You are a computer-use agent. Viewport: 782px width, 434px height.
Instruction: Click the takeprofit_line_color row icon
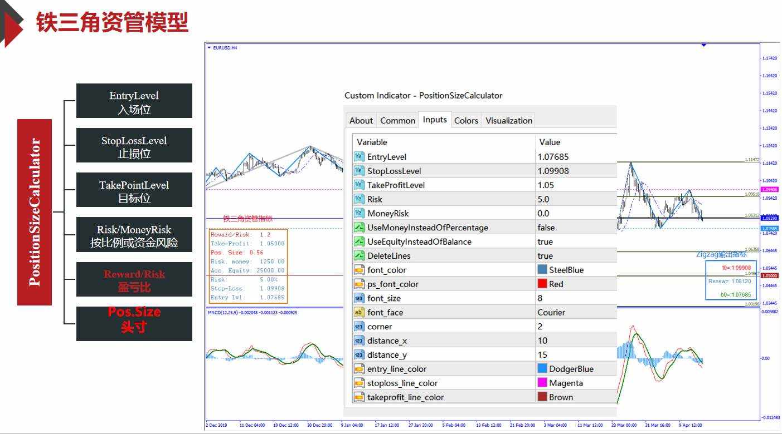click(x=360, y=397)
